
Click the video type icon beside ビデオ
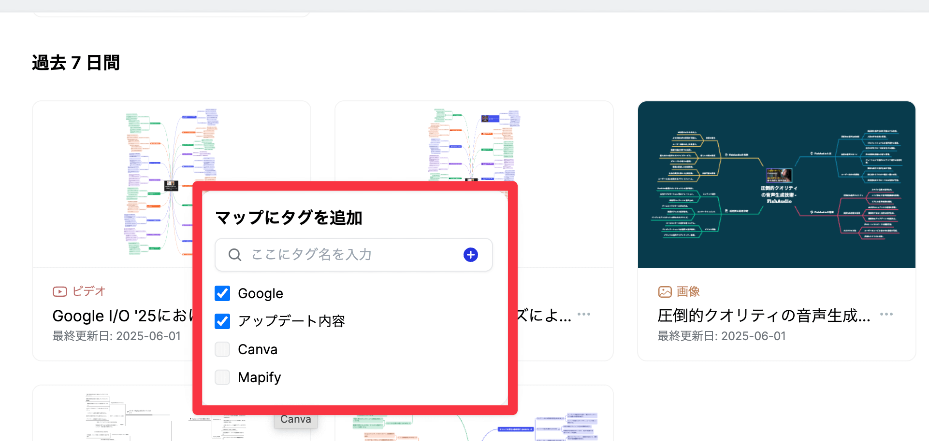(59, 291)
